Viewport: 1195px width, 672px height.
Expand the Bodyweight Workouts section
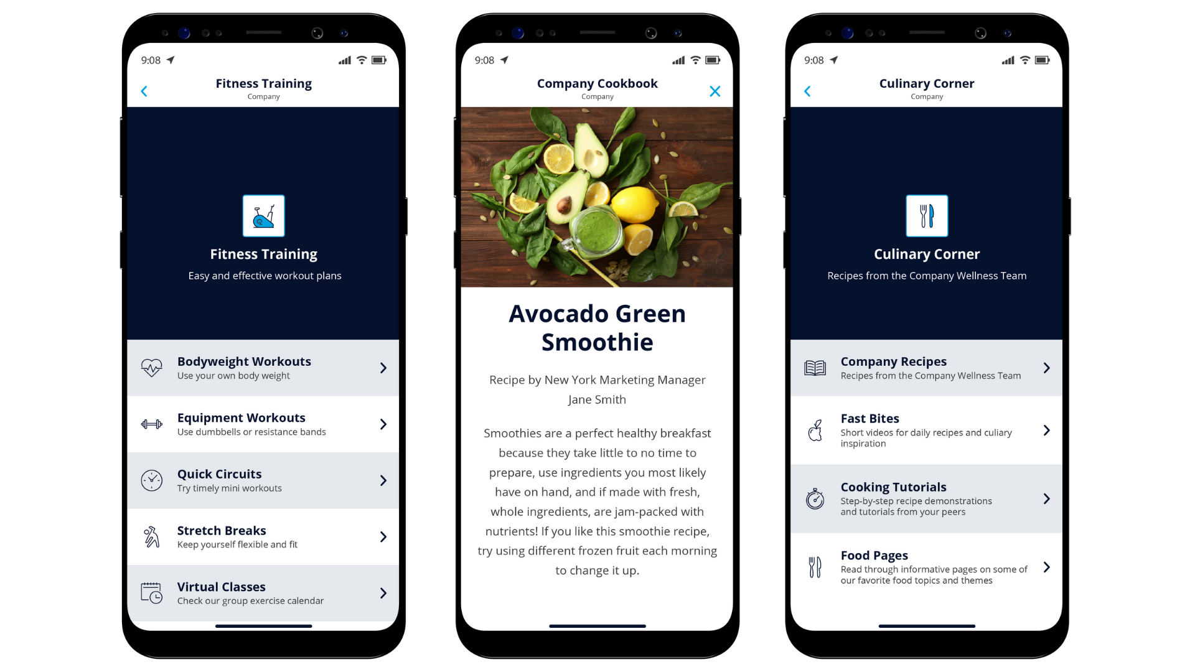click(x=383, y=366)
